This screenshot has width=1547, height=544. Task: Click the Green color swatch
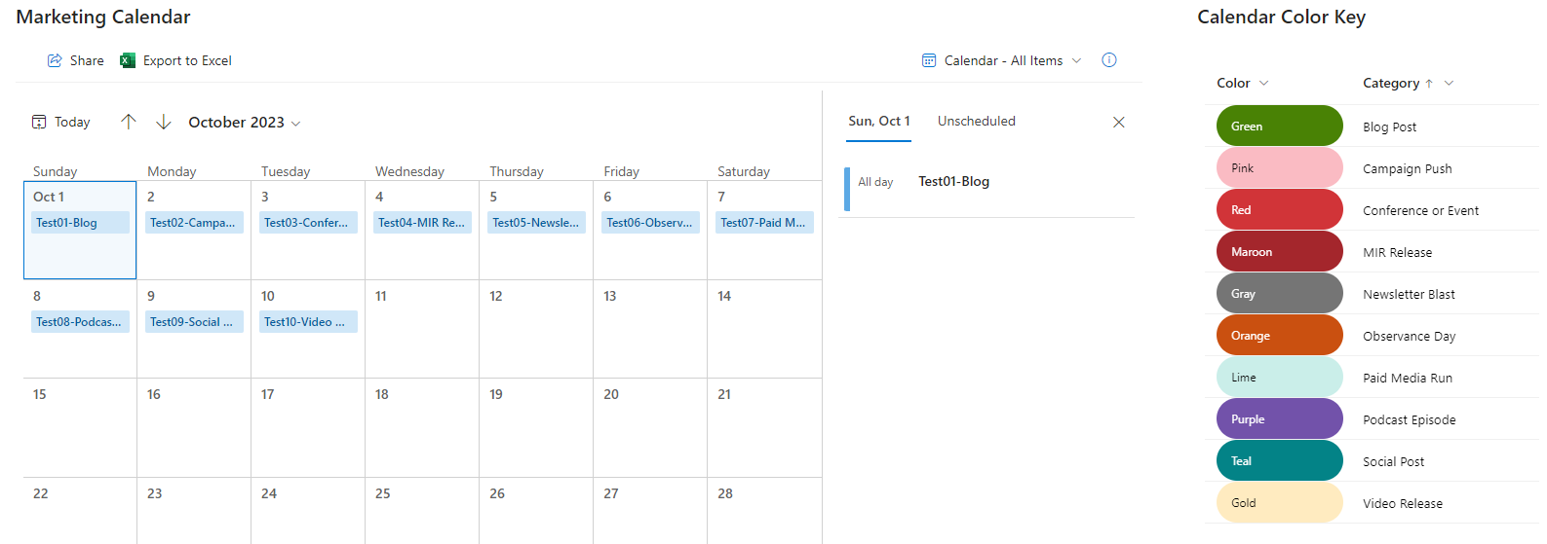tap(1279, 127)
